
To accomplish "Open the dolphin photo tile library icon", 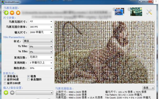I will (x=119, y=12).
